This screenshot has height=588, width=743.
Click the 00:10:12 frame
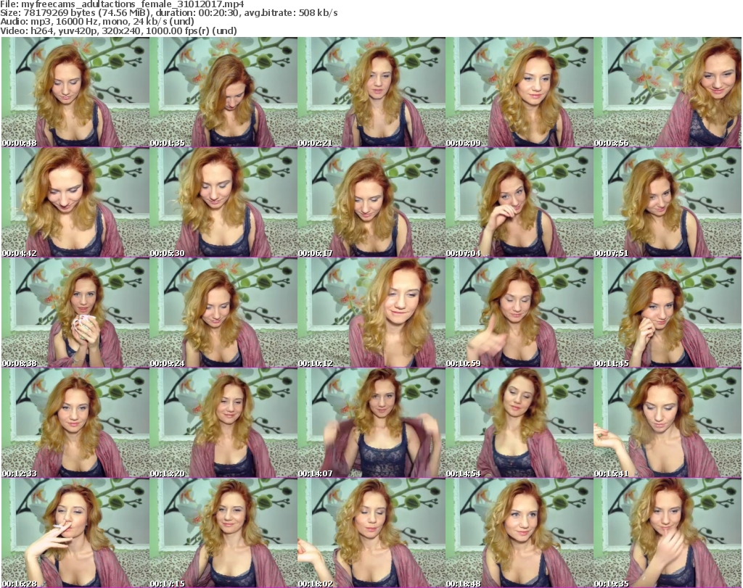(371, 312)
